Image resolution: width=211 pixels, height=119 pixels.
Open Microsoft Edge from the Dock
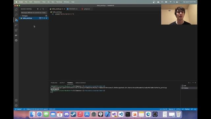click(148, 114)
